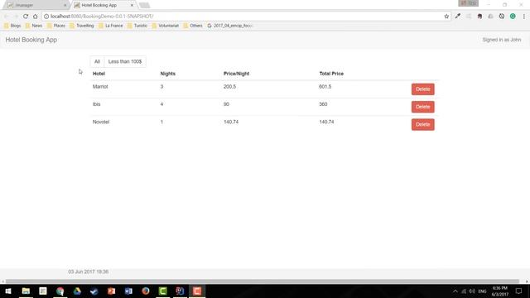The width and height of the screenshot is (530, 298).
Task: Open the blue checkmark app on taskbar
Action: click(x=94, y=291)
